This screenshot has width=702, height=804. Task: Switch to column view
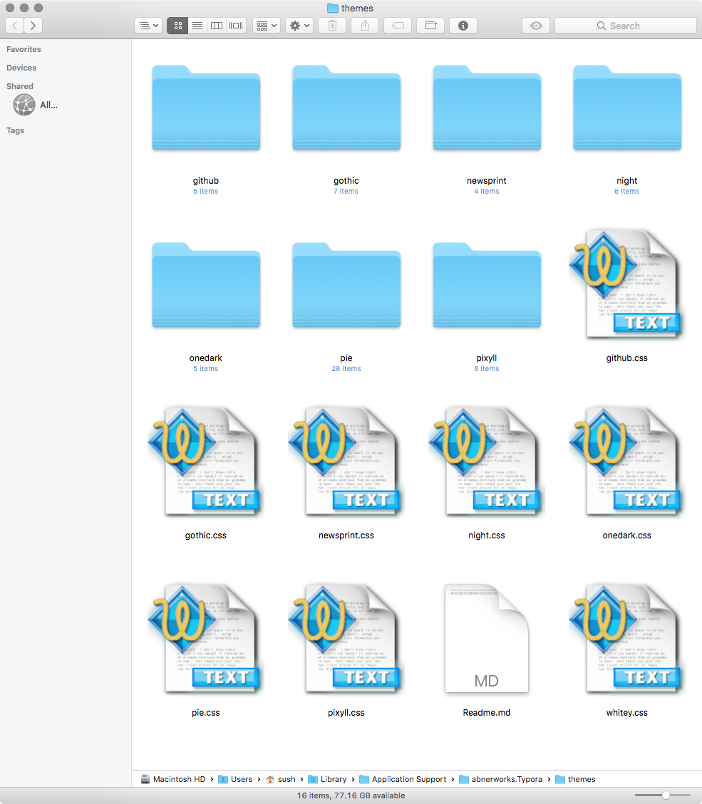click(216, 26)
